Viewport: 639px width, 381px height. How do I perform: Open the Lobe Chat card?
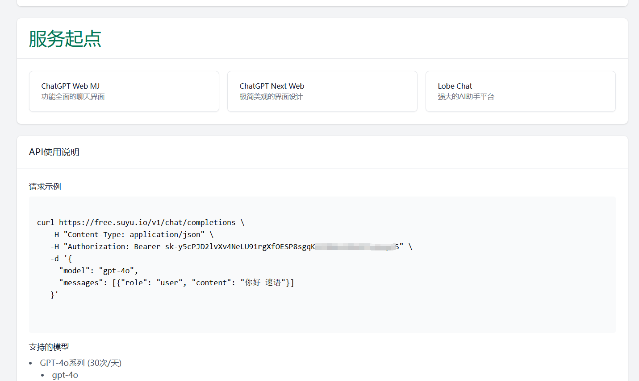tap(521, 91)
